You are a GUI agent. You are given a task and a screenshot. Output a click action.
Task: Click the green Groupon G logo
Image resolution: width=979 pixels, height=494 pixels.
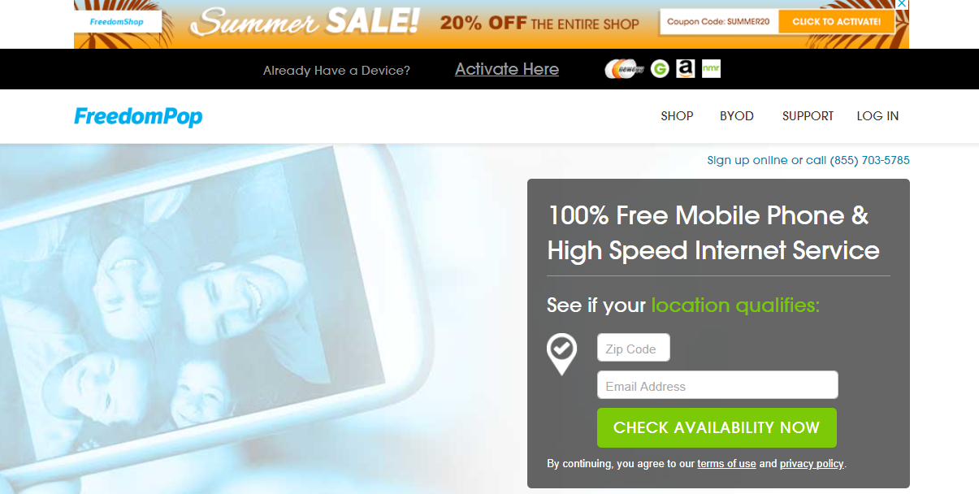click(x=660, y=69)
